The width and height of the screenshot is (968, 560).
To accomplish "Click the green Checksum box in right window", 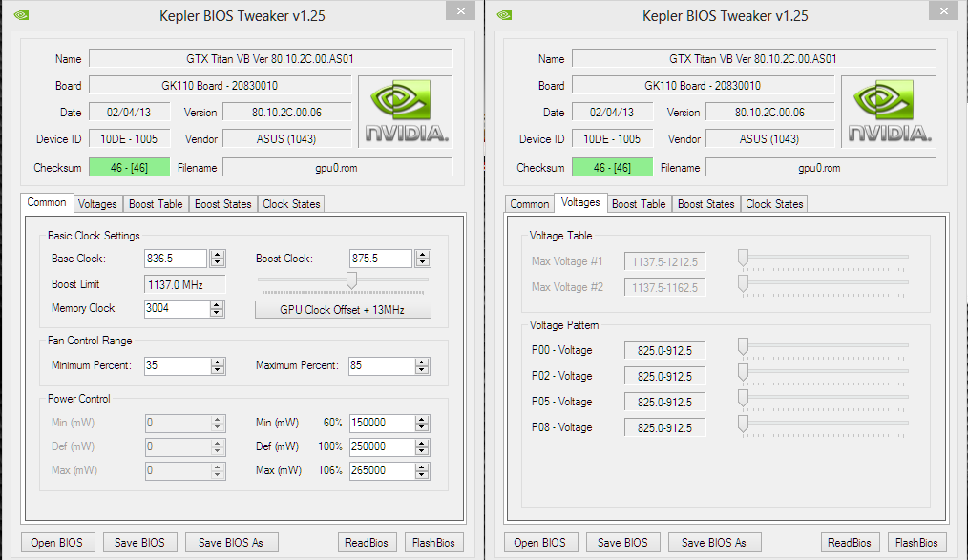I will [x=613, y=168].
